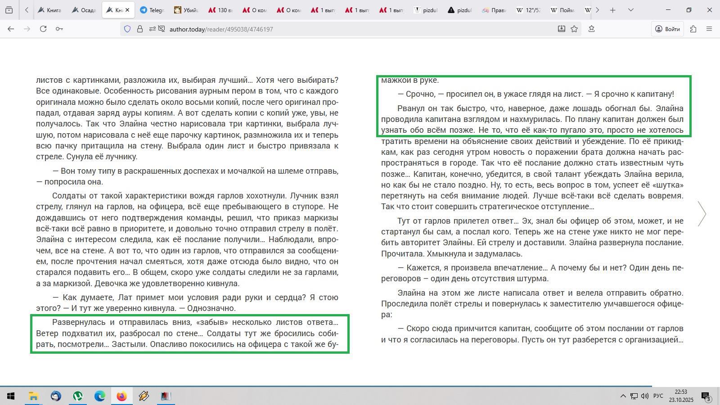This screenshot has width=720, height=405.
Task: Click the shield tracking protection icon
Action: [x=127, y=29]
